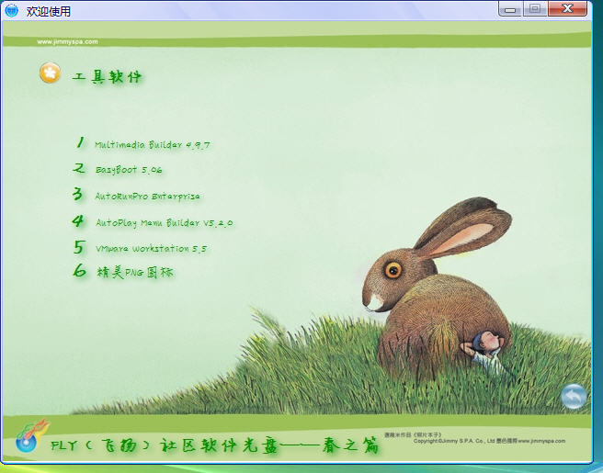Viewport: 603px width, 473px height.
Task: Choose VMware Workstation 5.5 entry
Action: tap(151, 249)
